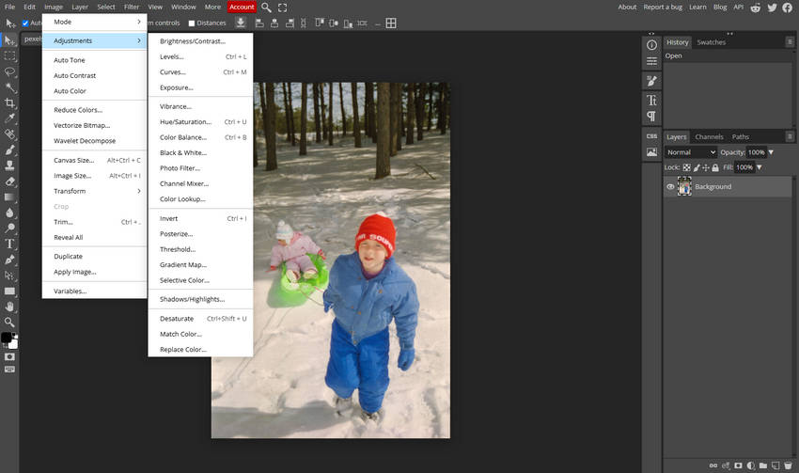799x473 pixels.
Task: Select the Spot Healing Brush tool
Action: tap(9, 134)
